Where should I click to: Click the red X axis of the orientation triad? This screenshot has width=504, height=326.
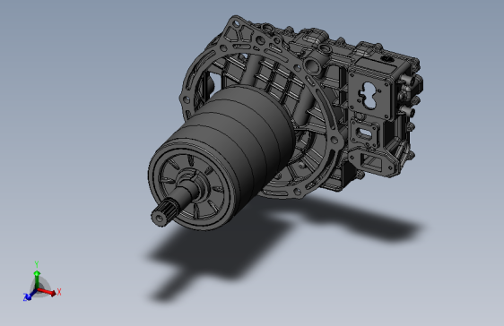[x=48, y=292]
